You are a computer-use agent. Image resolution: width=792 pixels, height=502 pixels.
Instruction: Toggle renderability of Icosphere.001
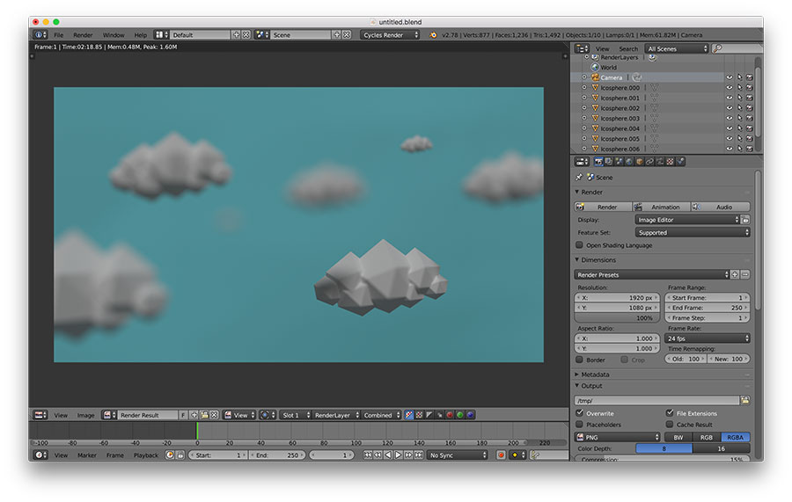(x=750, y=98)
